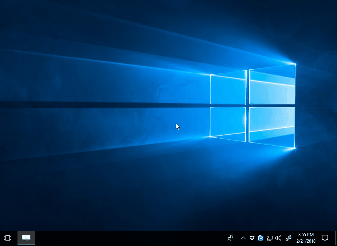
Task: Click the blue checkmark tray icon
Action: click(261, 238)
